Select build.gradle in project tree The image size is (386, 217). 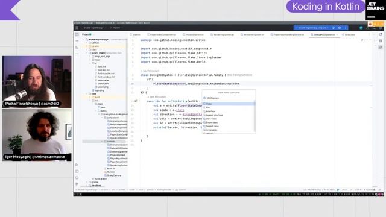click(x=99, y=179)
